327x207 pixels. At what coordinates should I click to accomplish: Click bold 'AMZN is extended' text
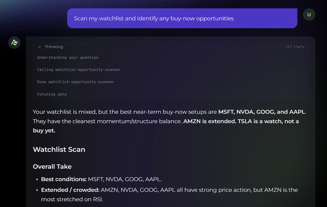pyautogui.click(x=209, y=121)
